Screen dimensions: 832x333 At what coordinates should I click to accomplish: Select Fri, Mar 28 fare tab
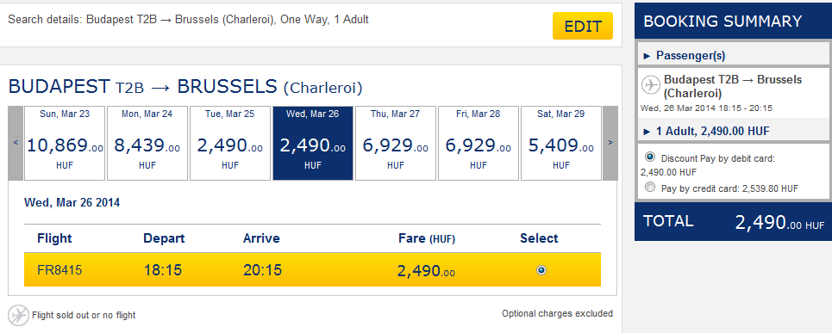479,143
